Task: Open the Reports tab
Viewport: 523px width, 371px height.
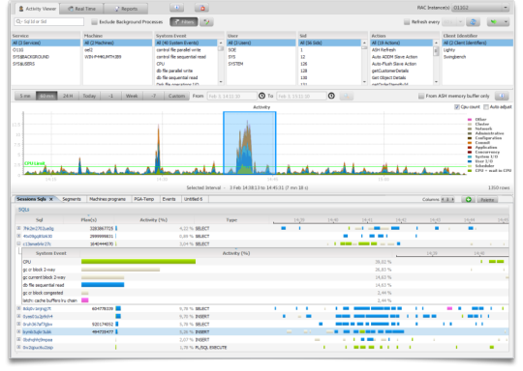Action: tap(126, 9)
